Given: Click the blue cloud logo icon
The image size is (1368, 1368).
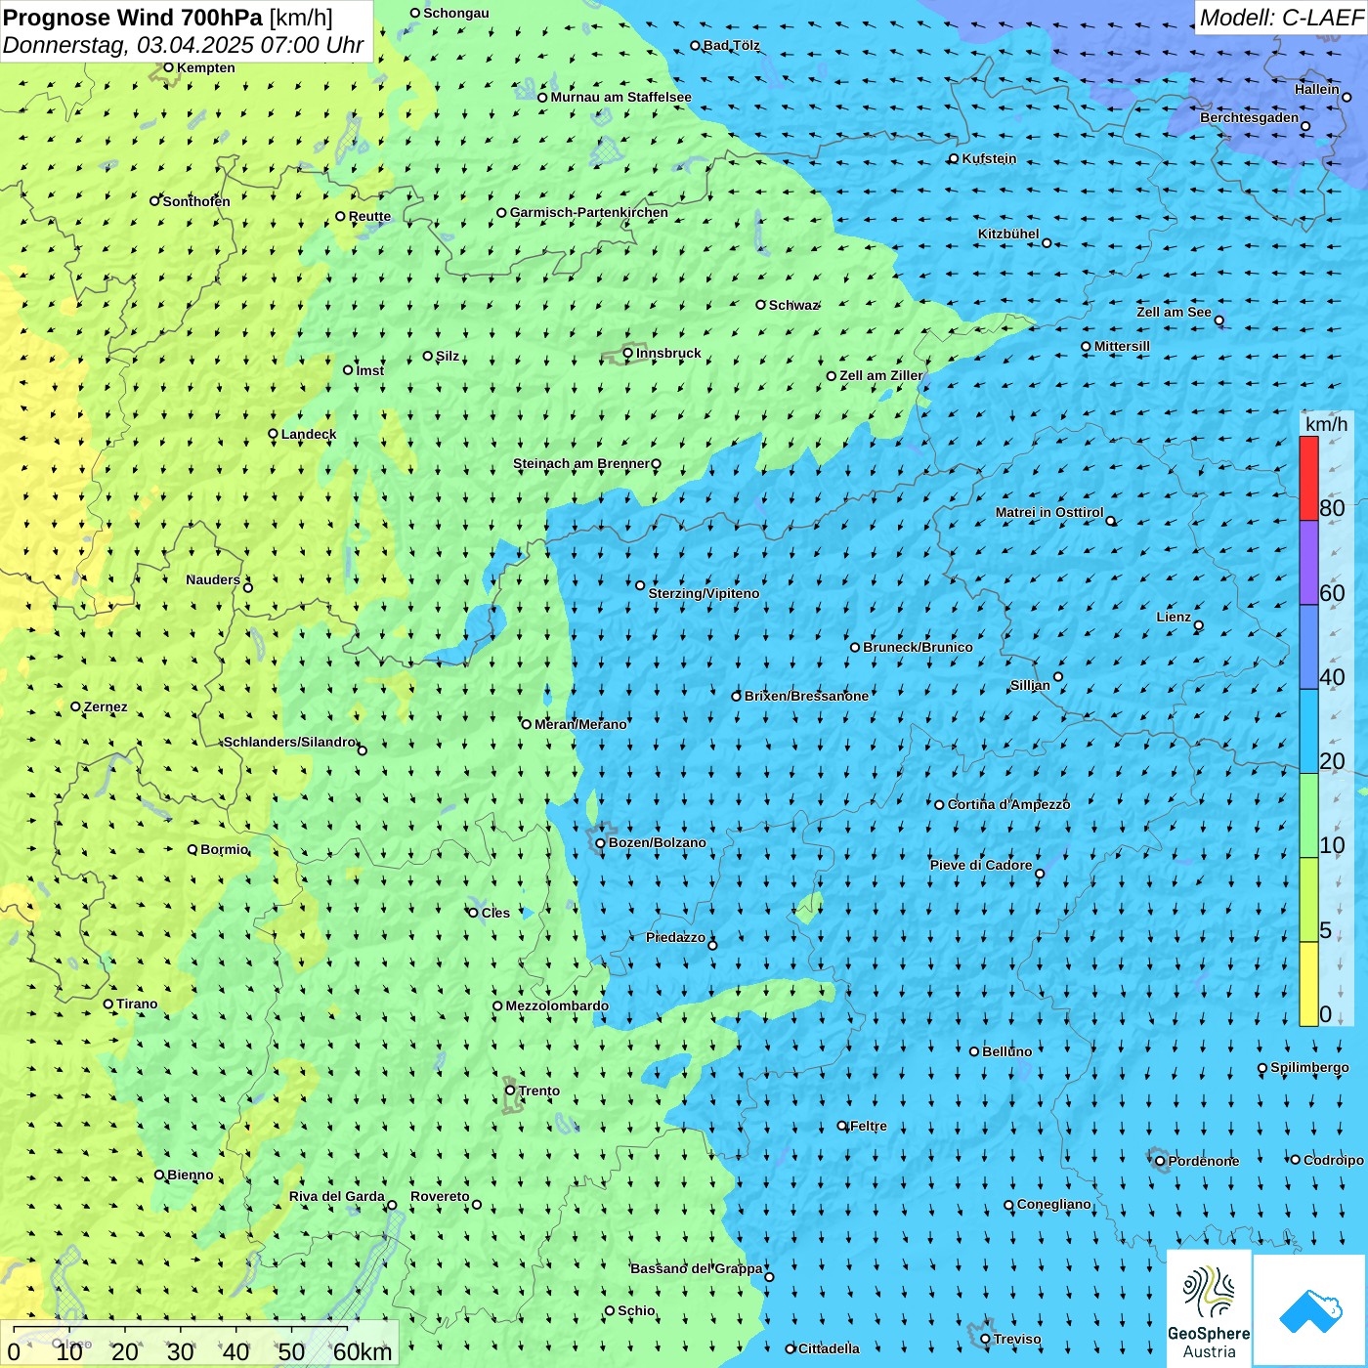Looking at the screenshot, I should click(1310, 1311).
